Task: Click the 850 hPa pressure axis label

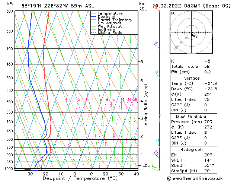Action: click(x=10, y=147)
